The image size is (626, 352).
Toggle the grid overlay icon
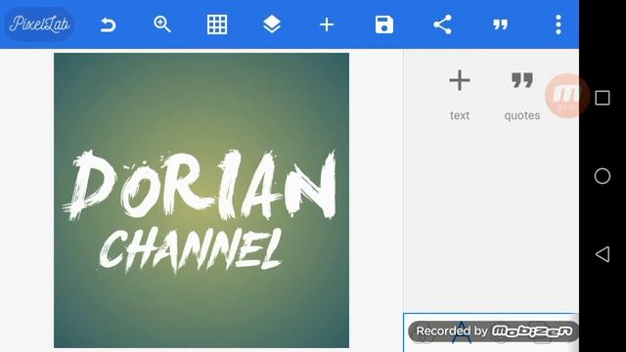[x=217, y=24]
